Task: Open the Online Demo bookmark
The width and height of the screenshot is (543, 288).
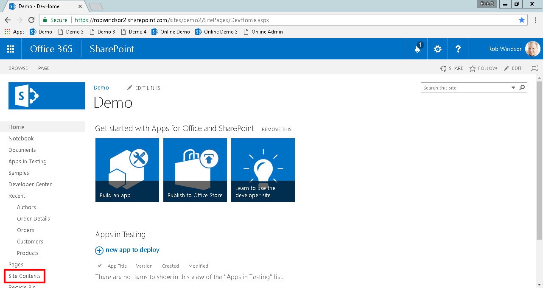Action: pos(171,32)
